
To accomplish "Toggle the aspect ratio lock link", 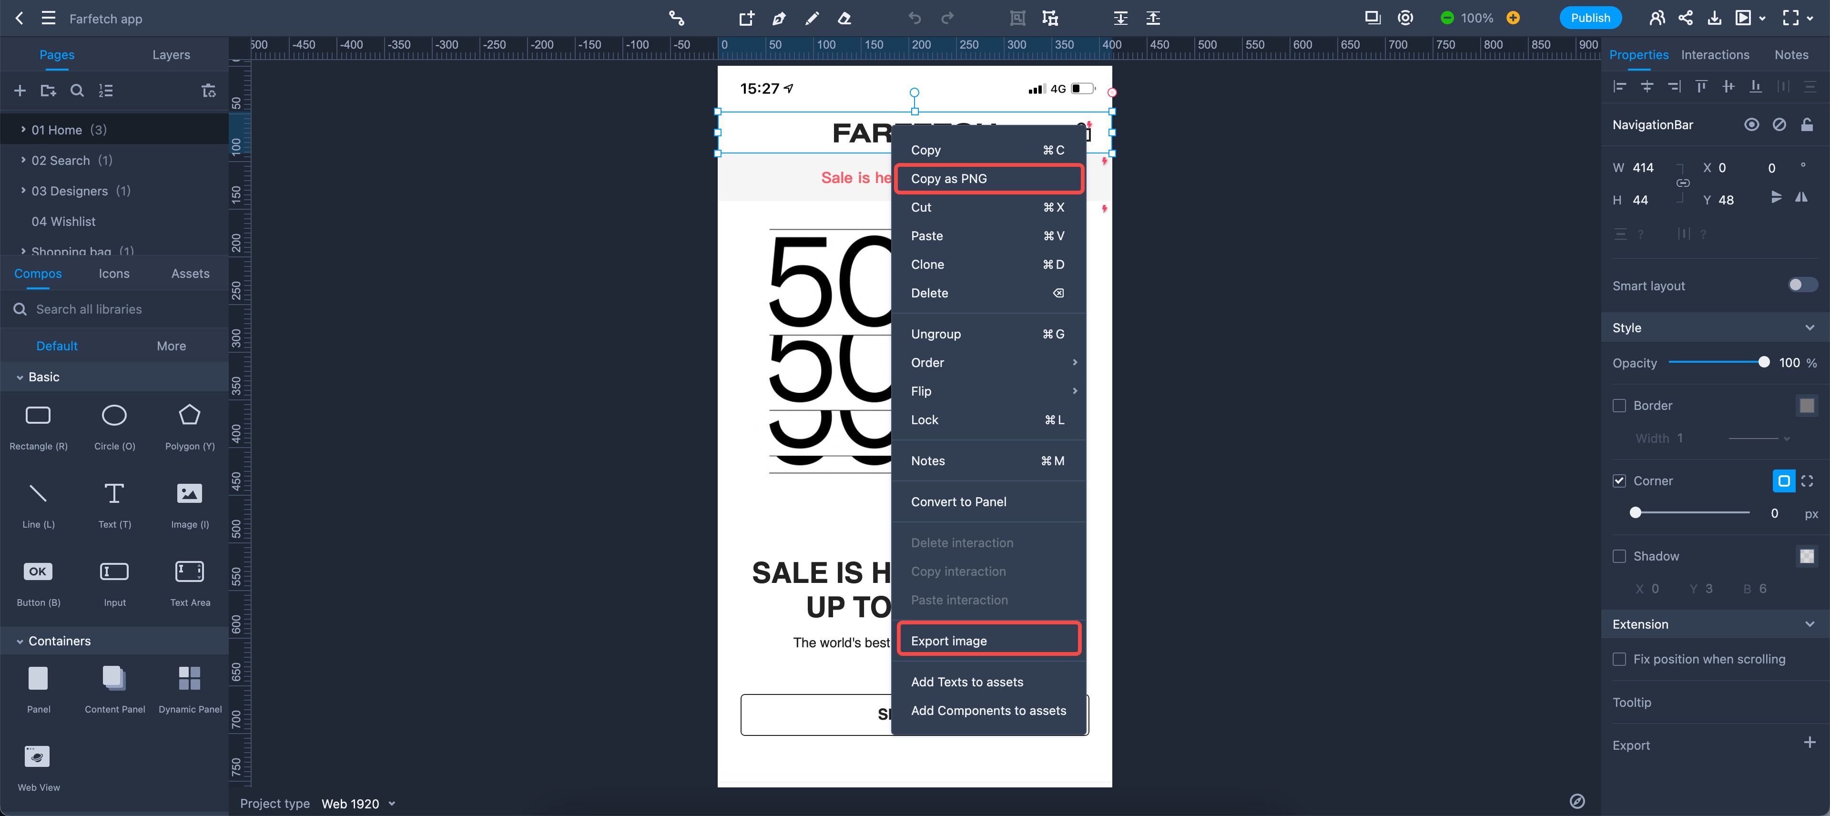I will coord(1683,183).
